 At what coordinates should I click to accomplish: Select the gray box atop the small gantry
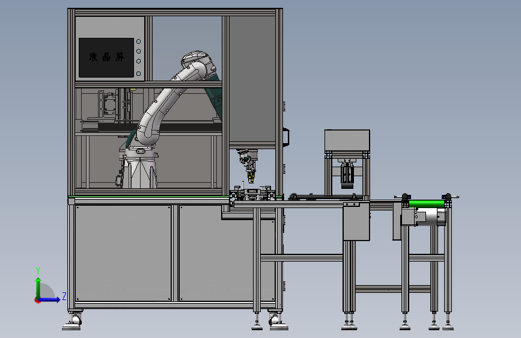tap(347, 140)
